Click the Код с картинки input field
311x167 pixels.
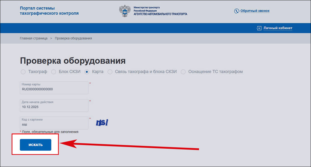(54, 124)
